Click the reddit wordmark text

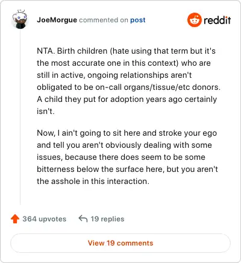(217, 20)
